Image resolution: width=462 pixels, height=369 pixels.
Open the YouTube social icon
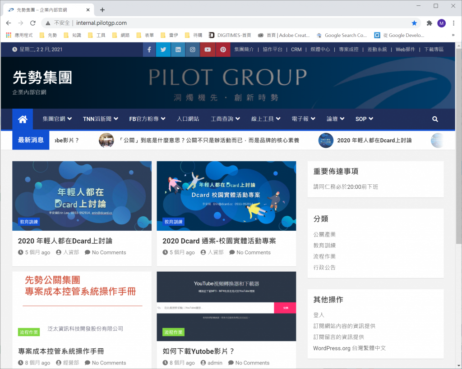tap(208, 50)
